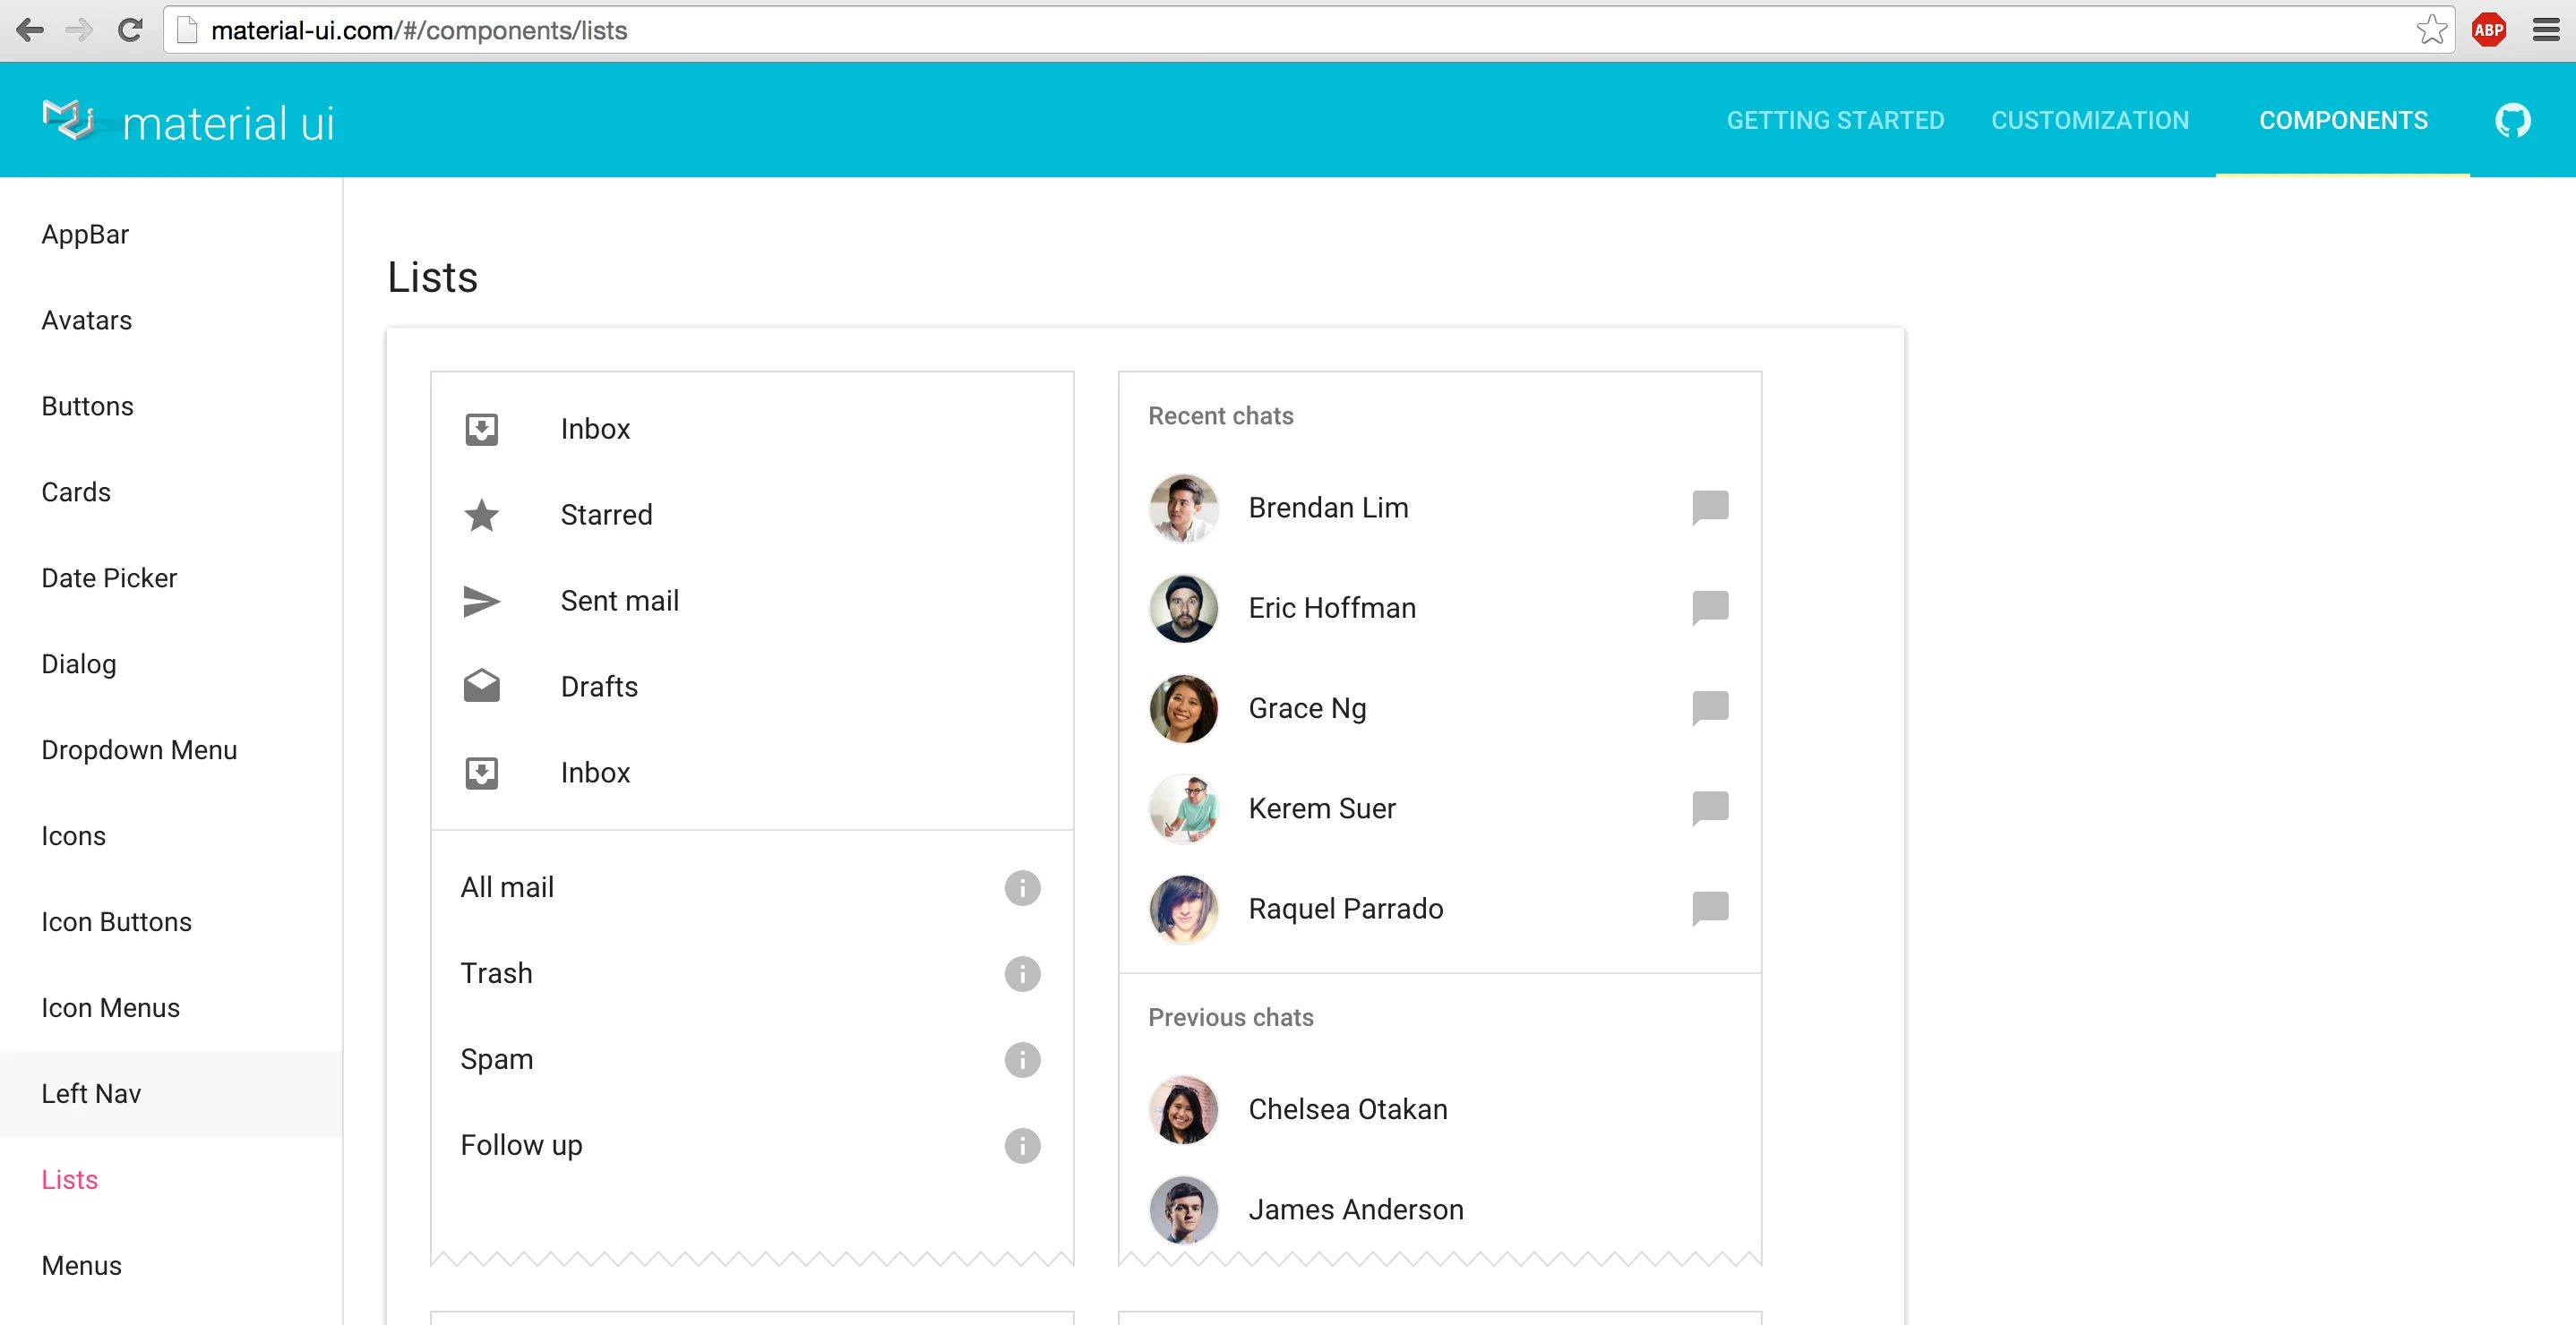Select Icon Buttons in sidebar
2576x1325 pixels.
click(x=116, y=921)
